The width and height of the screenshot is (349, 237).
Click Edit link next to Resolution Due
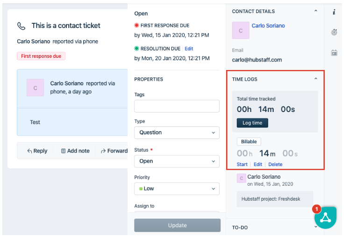(189, 49)
